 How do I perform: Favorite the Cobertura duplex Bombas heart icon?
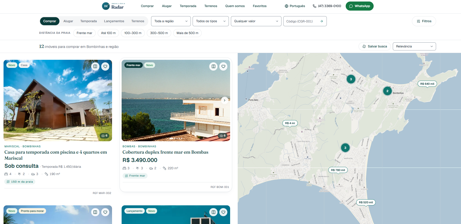[x=223, y=67]
